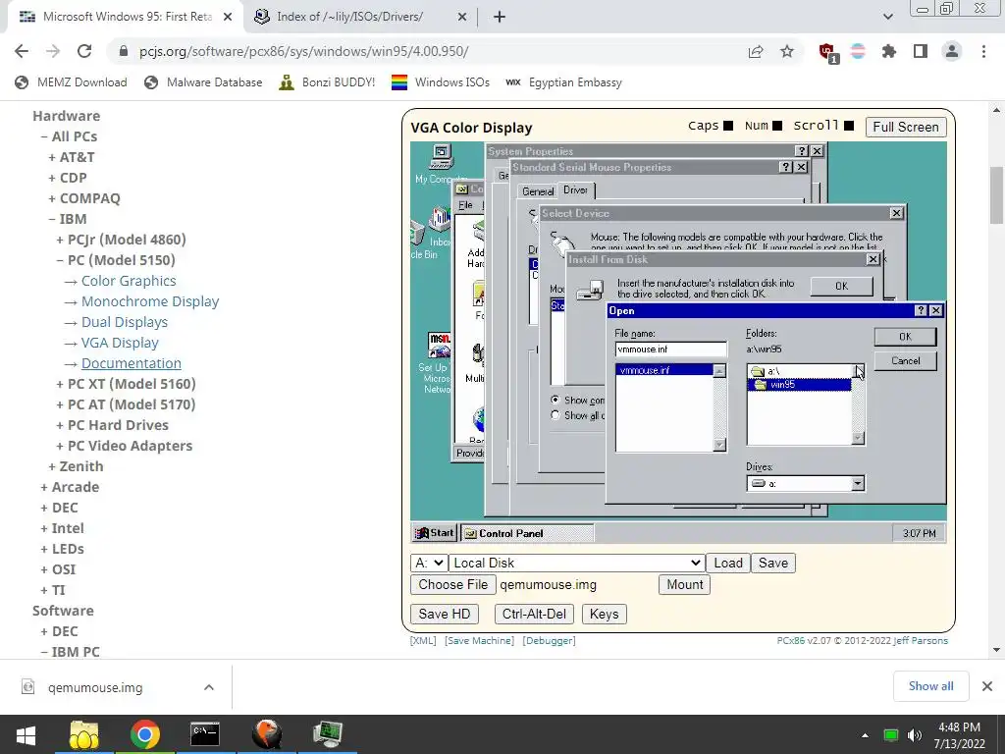Expand PC AT (Model 5170)
1005x754 pixels.
126,404
